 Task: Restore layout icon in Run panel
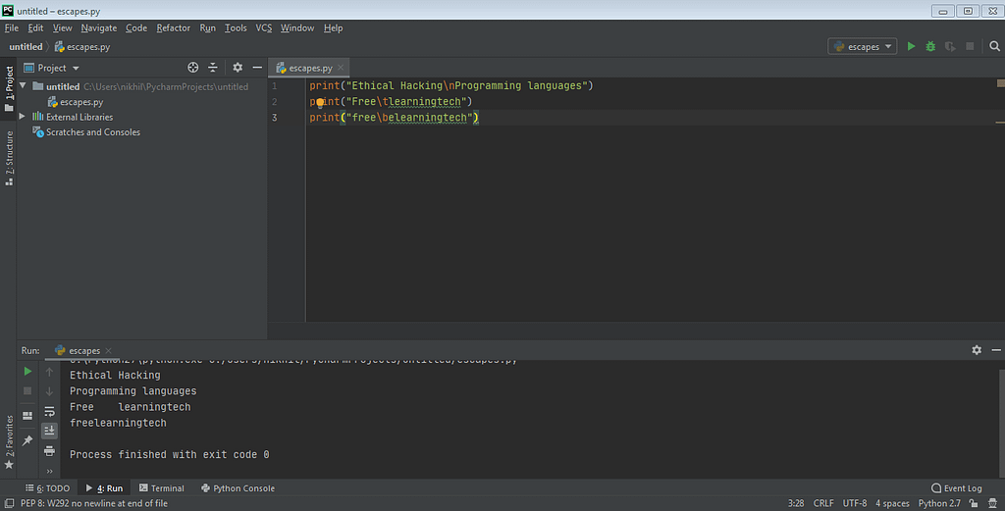point(27,416)
